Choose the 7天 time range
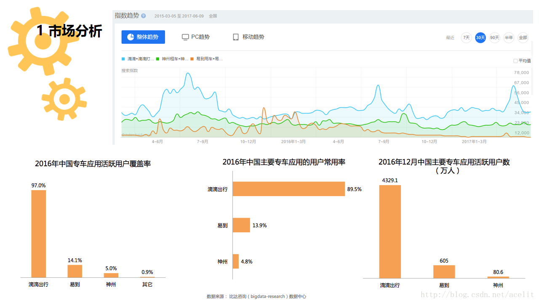The image size is (539, 303). click(466, 37)
